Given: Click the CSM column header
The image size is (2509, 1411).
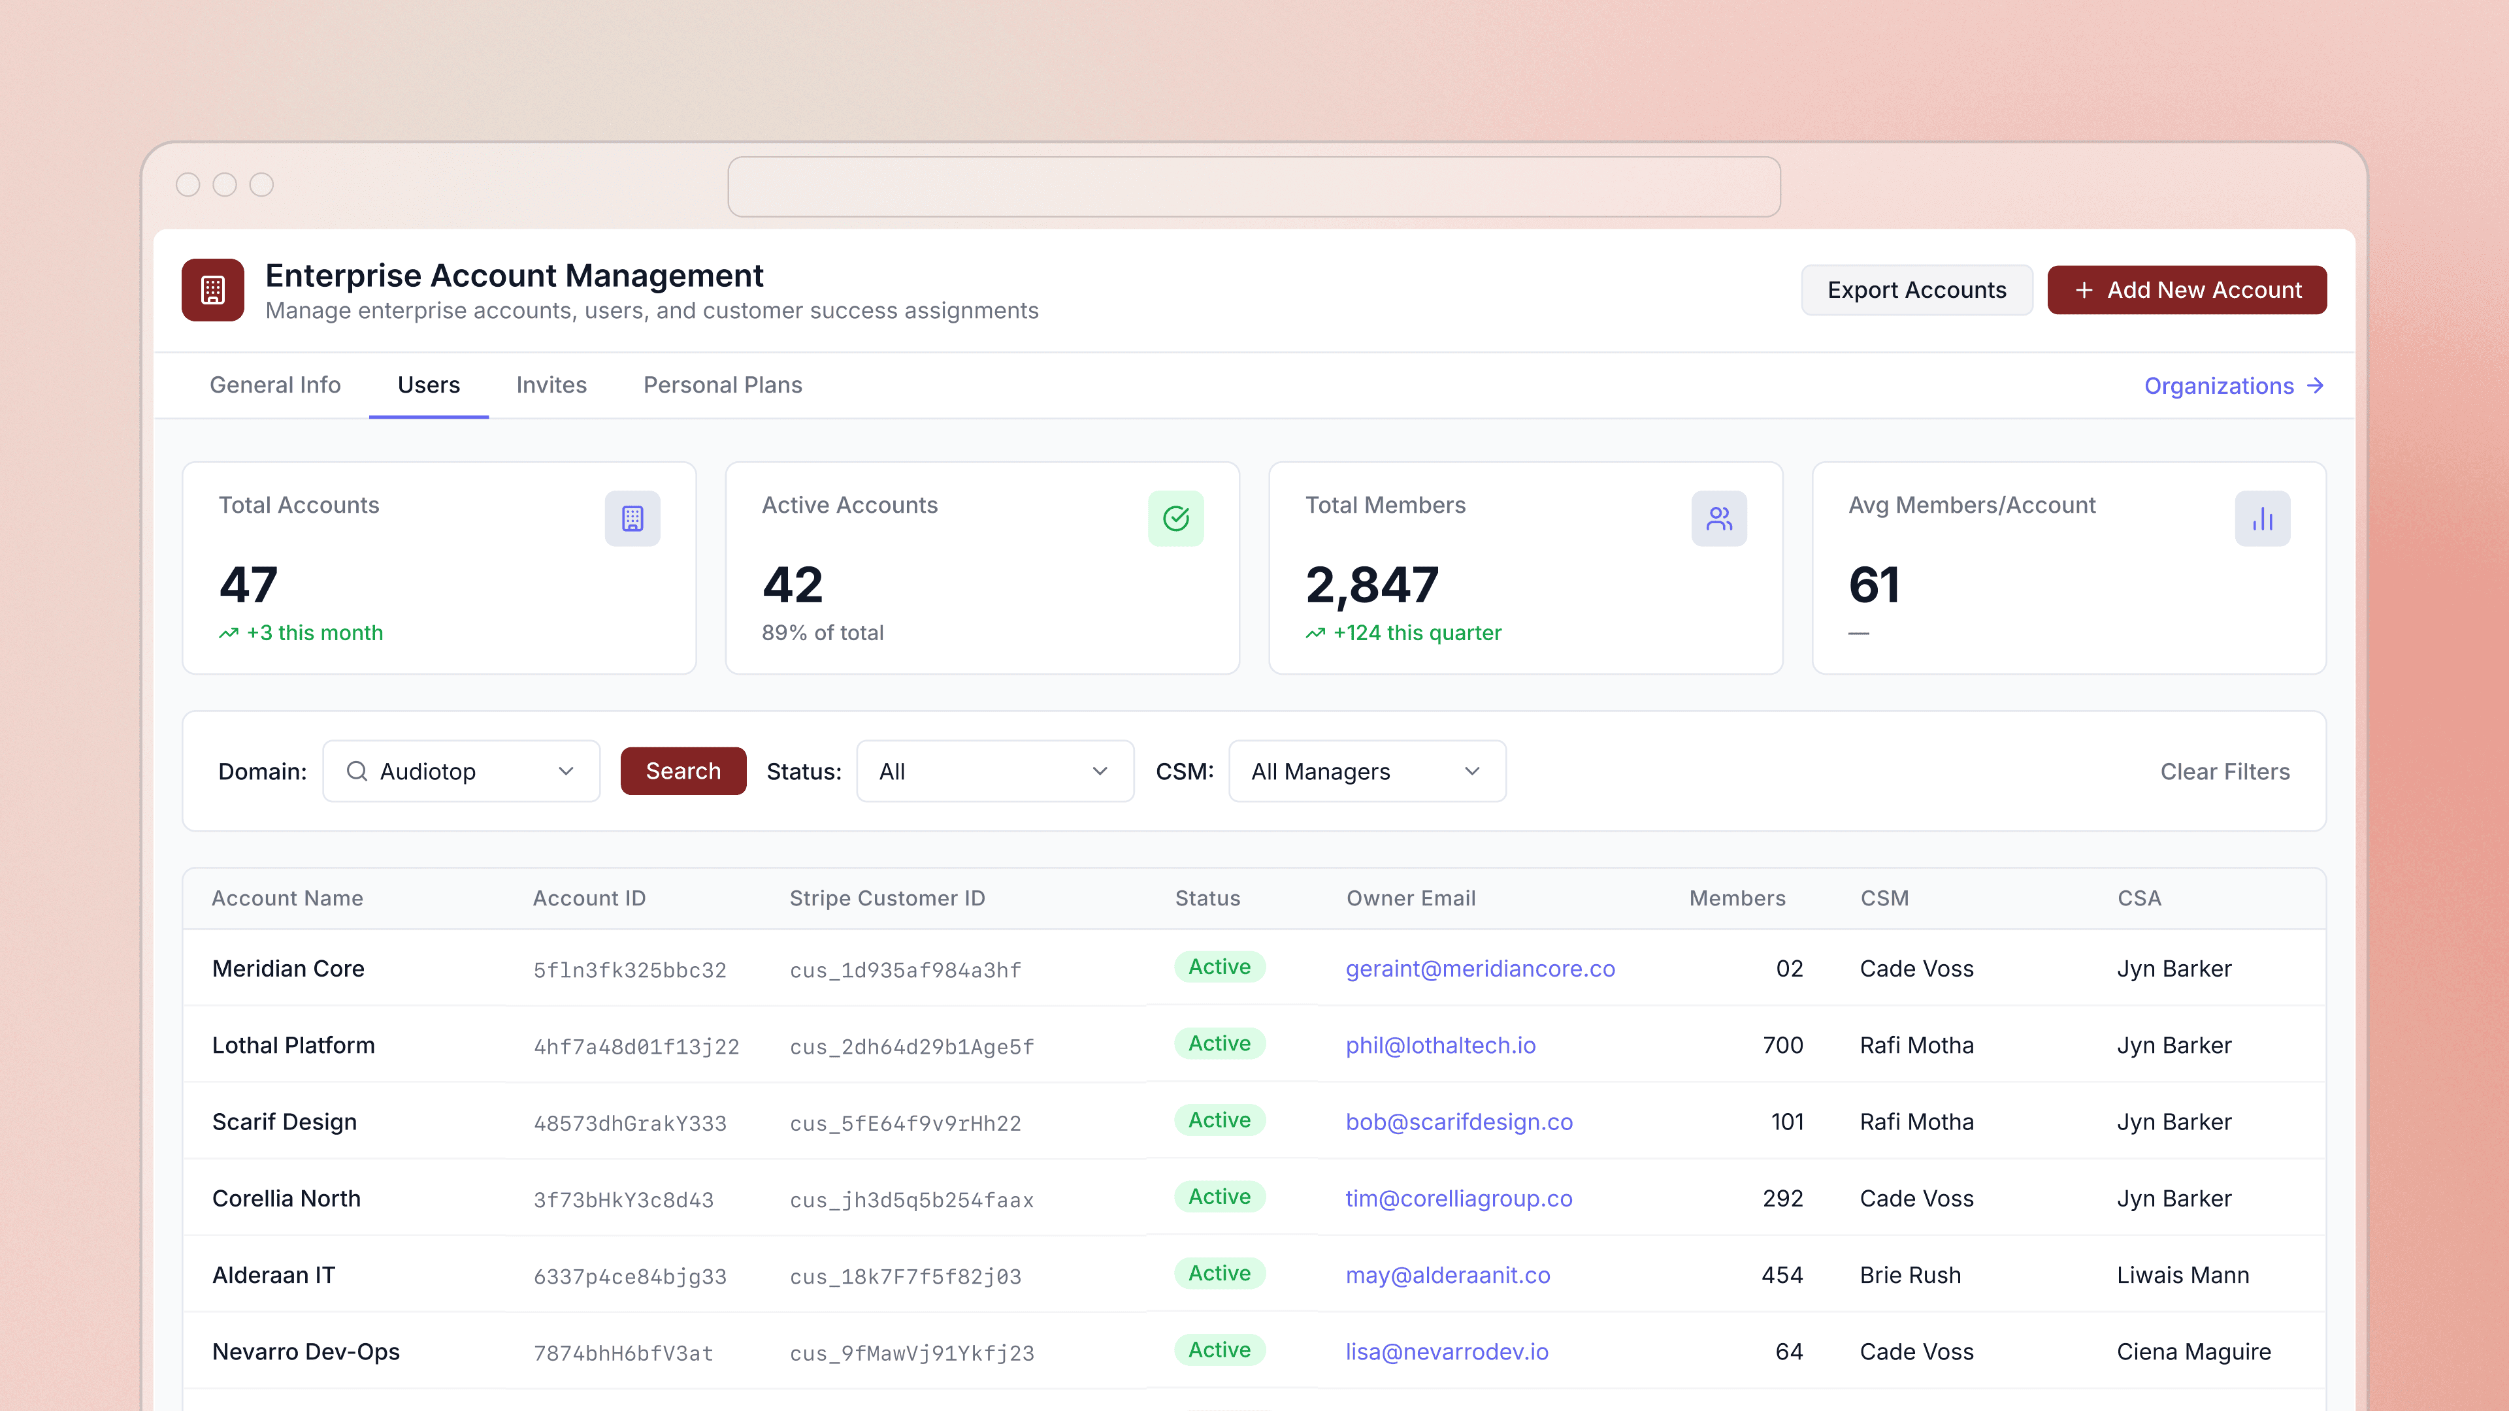Looking at the screenshot, I should click(x=1884, y=898).
